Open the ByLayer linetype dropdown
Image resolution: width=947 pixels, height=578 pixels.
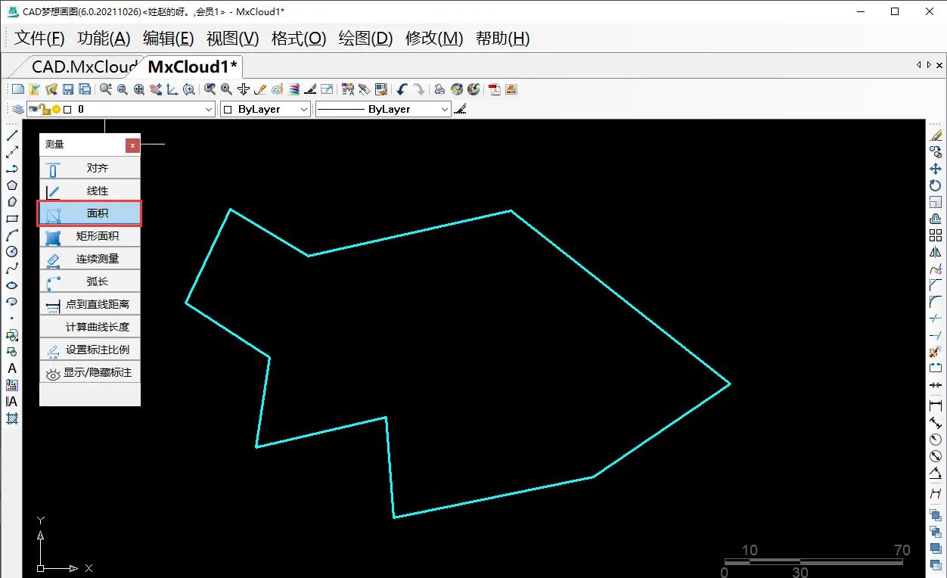[445, 110]
